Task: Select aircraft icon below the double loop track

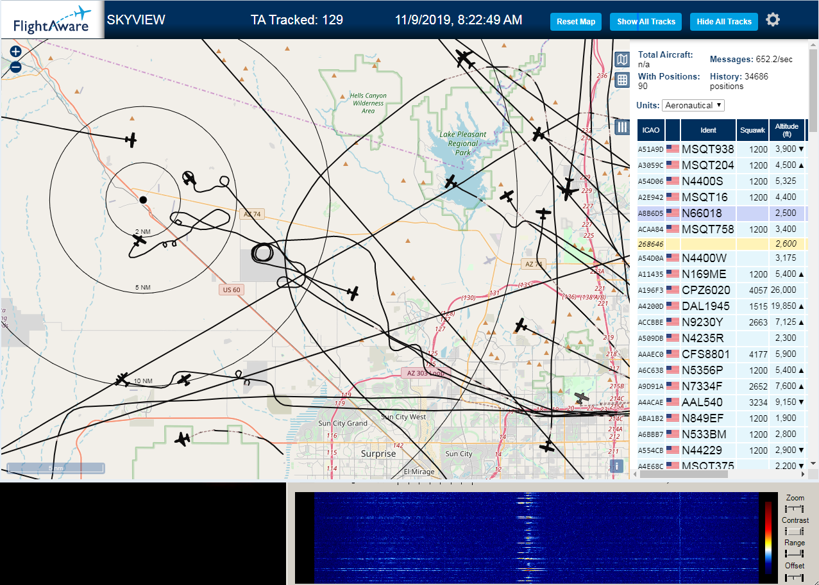Action: tap(352, 293)
